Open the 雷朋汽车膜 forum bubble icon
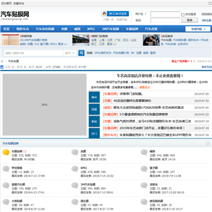 6,185
